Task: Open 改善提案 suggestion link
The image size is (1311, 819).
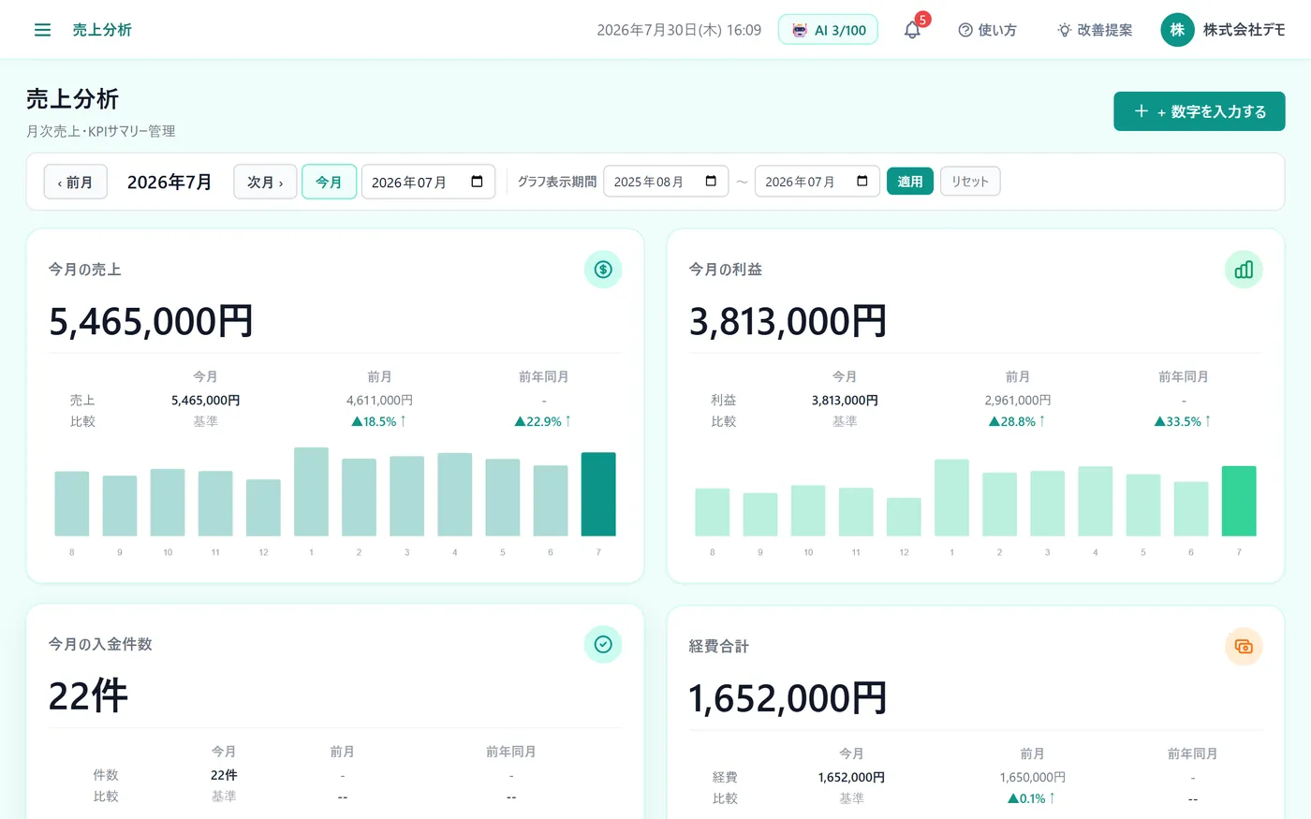Action: tap(1095, 30)
